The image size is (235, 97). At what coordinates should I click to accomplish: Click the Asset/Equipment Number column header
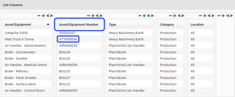tap(79, 25)
